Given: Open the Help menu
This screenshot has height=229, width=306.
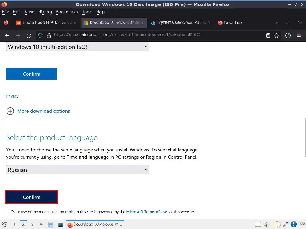Looking at the screenshot, I should 100,12.
